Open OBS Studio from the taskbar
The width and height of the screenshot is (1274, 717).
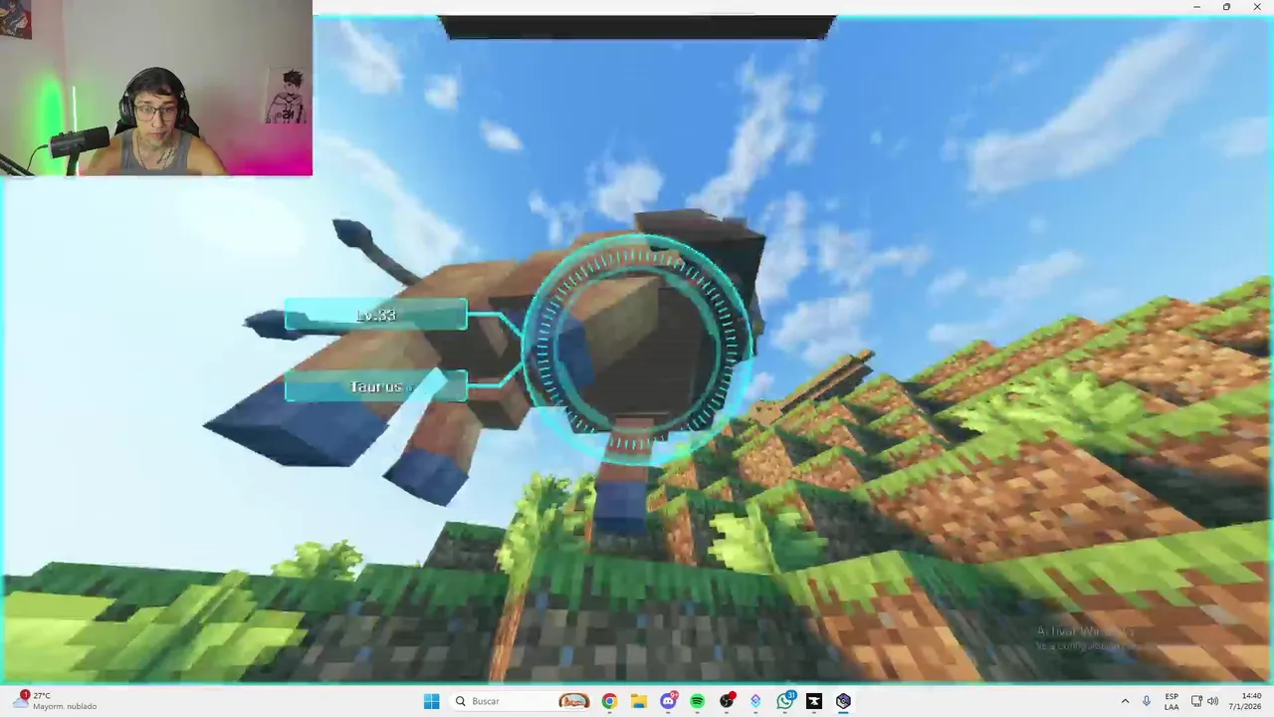tap(727, 701)
